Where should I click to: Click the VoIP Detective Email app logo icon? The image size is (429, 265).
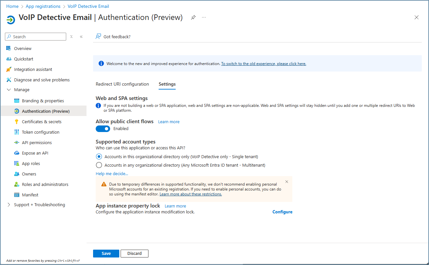pos(11,20)
